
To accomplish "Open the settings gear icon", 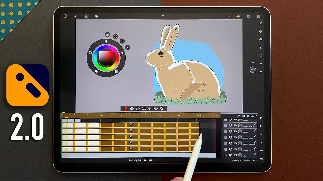I will [x=248, y=16].
